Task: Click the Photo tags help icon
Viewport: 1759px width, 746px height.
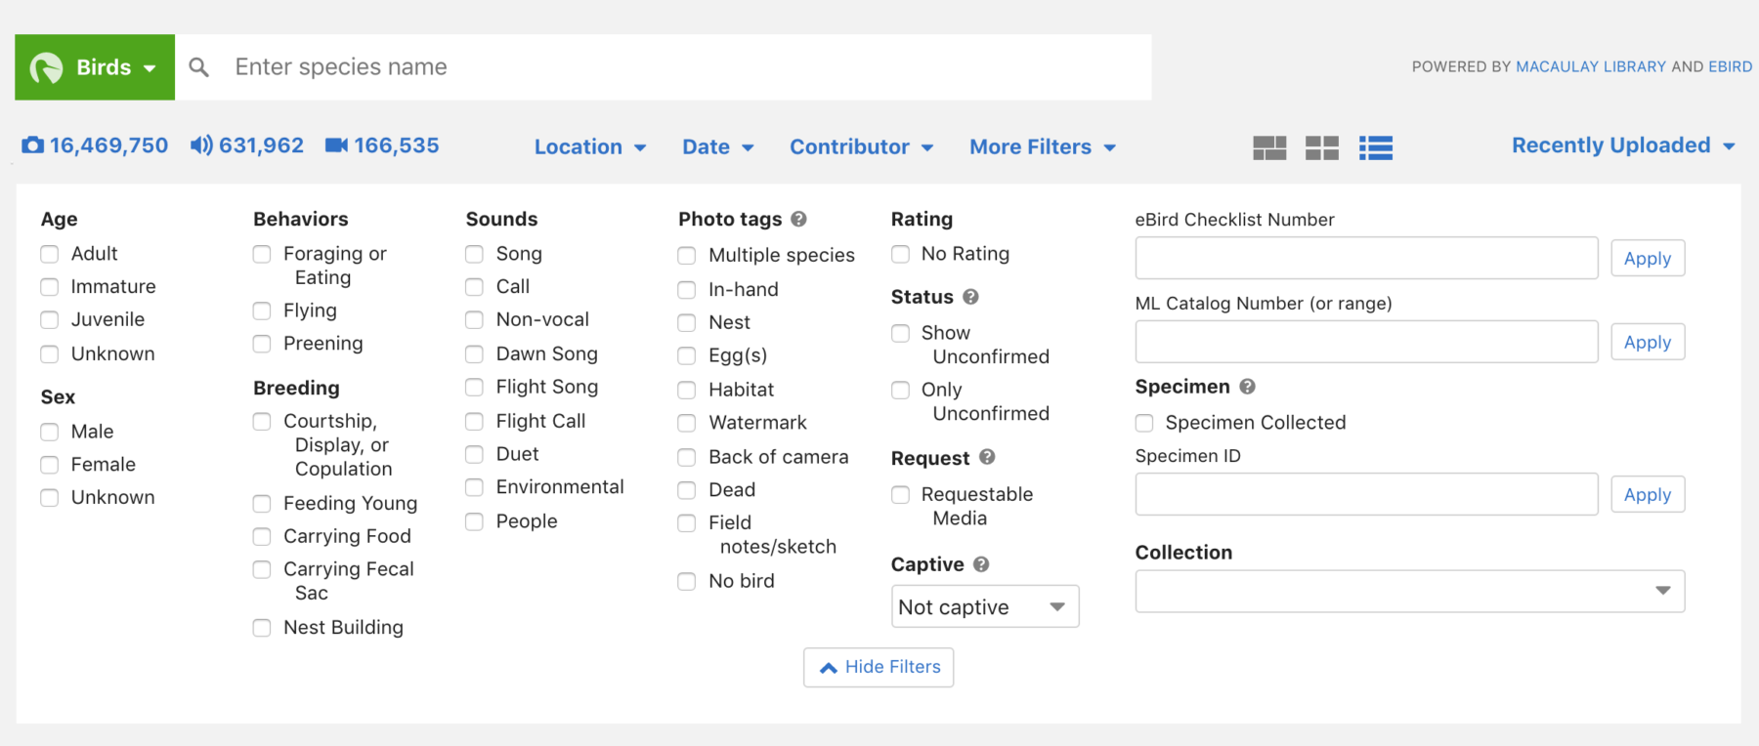Action: (798, 219)
